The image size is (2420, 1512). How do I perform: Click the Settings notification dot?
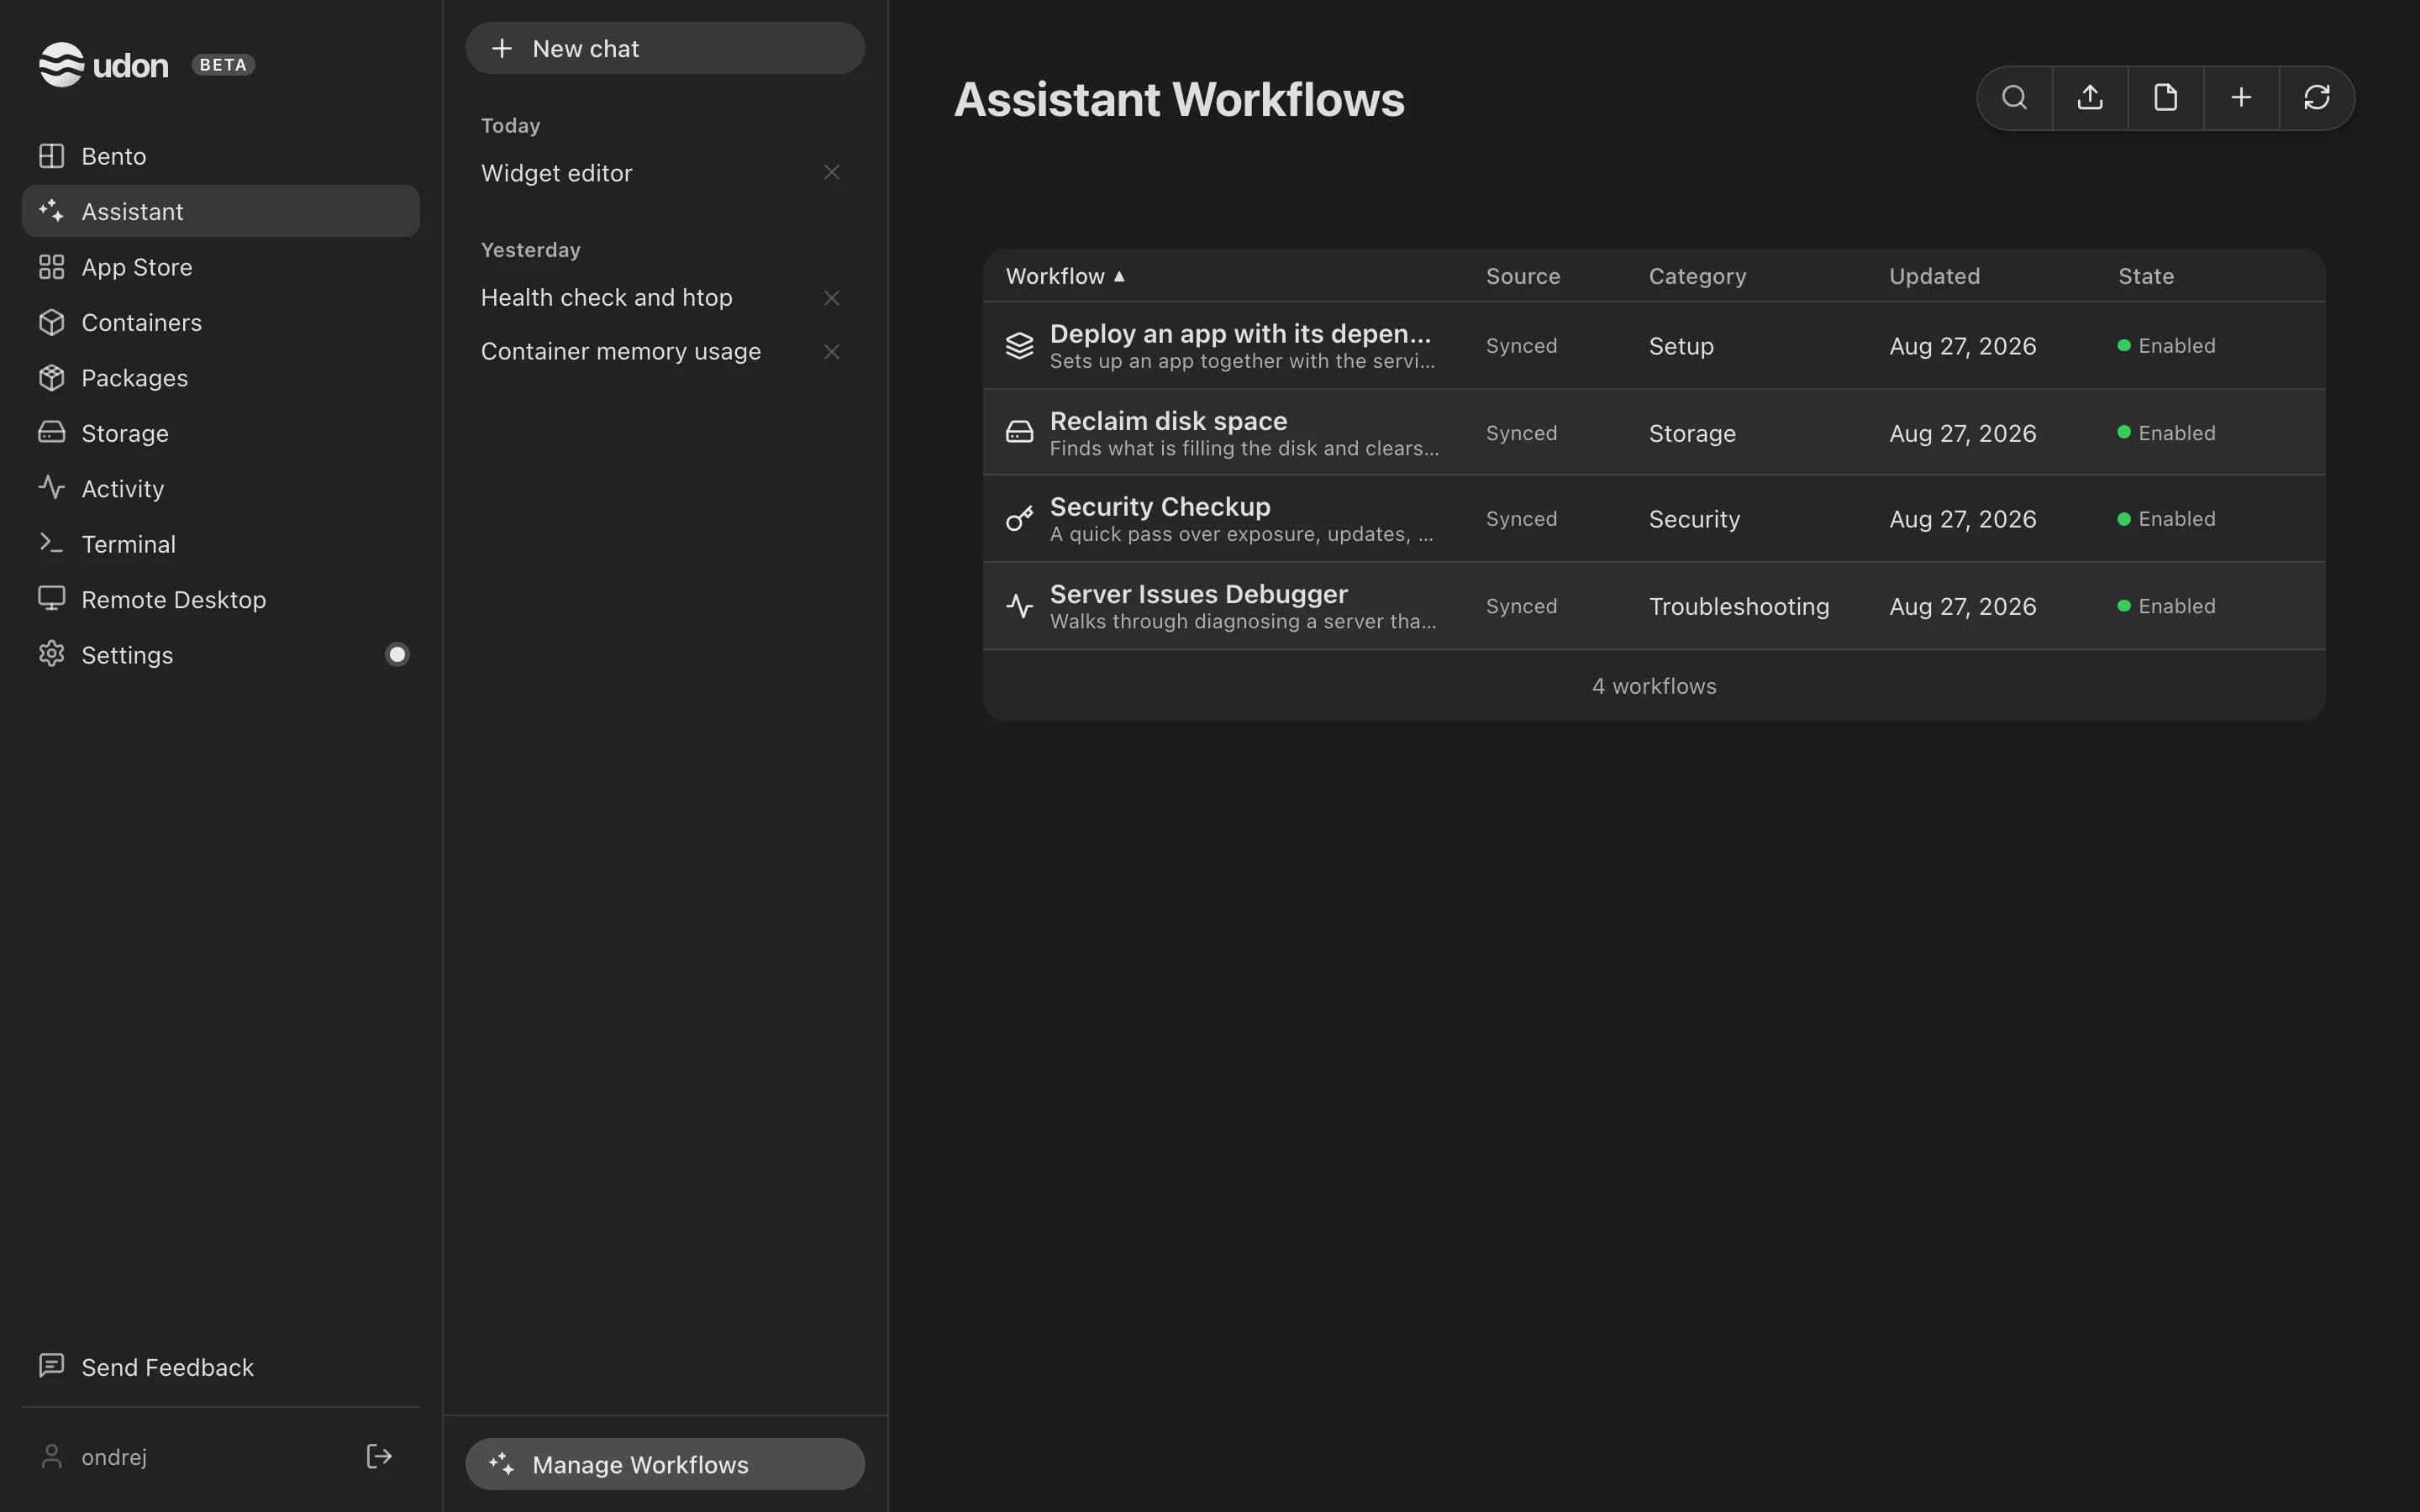click(x=397, y=655)
